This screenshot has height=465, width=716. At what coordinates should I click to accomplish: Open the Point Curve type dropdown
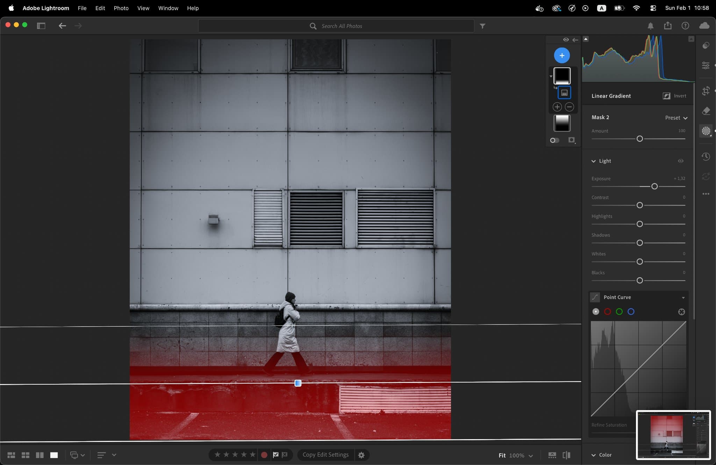pyautogui.click(x=683, y=297)
